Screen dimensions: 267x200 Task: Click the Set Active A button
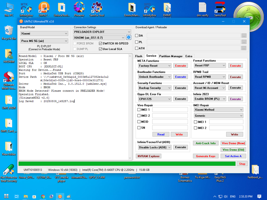(233, 156)
